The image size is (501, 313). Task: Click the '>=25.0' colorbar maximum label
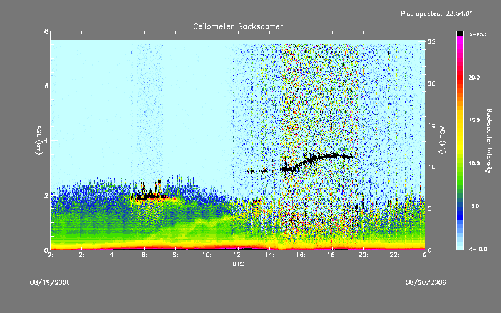pos(478,34)
